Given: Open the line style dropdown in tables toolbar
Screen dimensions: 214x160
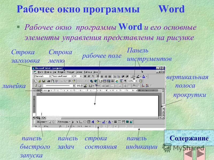Looking at the screenshot, I should (x=74, y=86).
